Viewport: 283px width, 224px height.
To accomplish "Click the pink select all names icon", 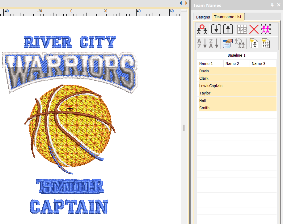I will 265,30.
